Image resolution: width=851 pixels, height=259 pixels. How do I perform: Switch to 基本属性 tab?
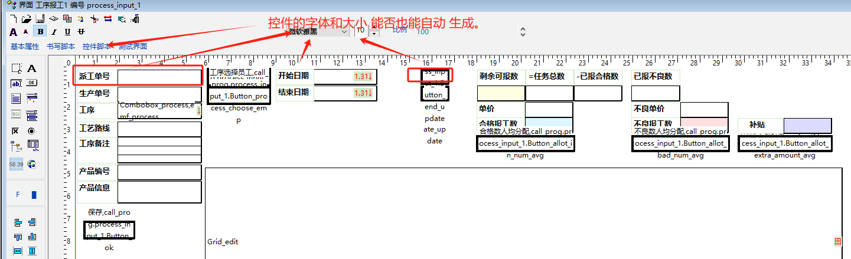(25, 46)
